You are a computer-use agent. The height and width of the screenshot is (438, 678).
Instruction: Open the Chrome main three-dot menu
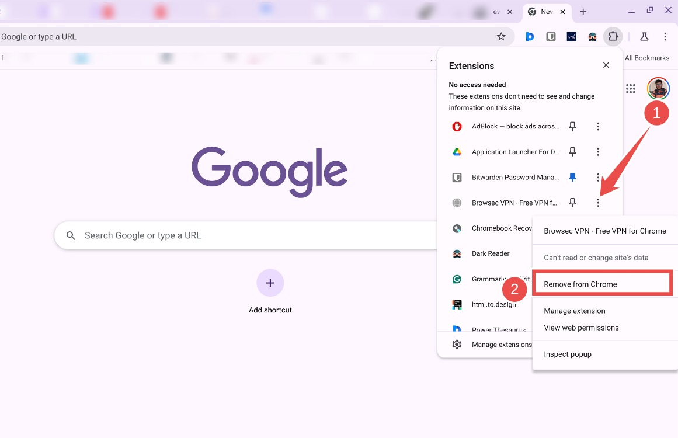click(x=666, y=36)
